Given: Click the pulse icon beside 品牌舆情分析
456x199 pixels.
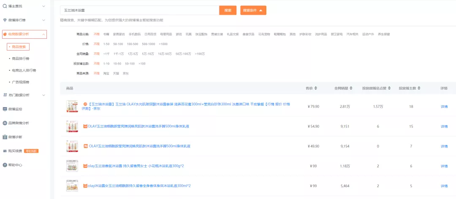Looking at the screenshot, I should tap(5, 123).
